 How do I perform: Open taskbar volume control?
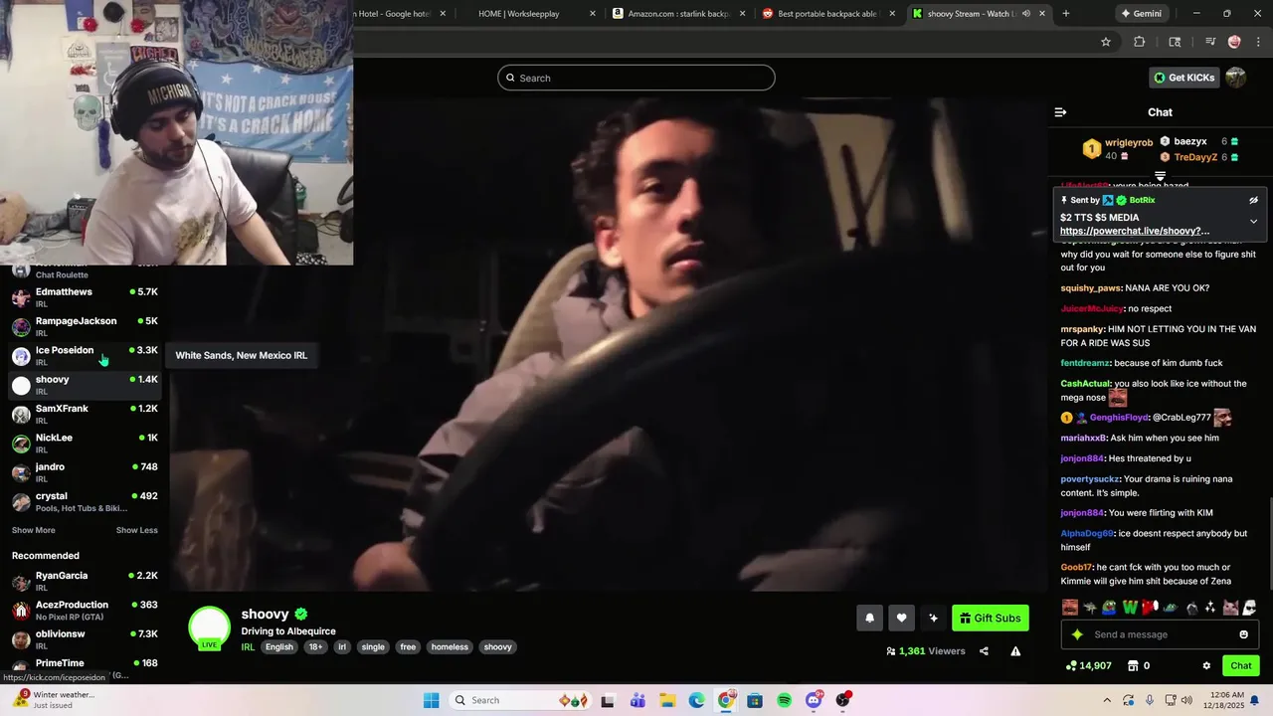(1186, 700)
